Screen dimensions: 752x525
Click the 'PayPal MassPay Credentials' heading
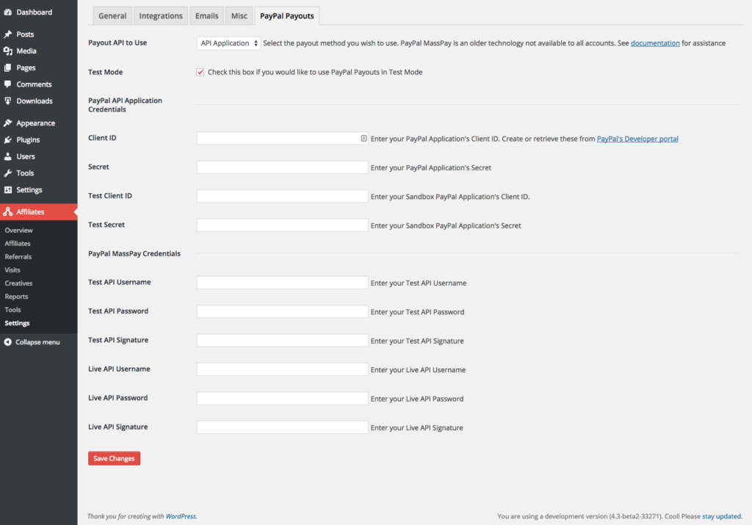[x=134, y=253]
